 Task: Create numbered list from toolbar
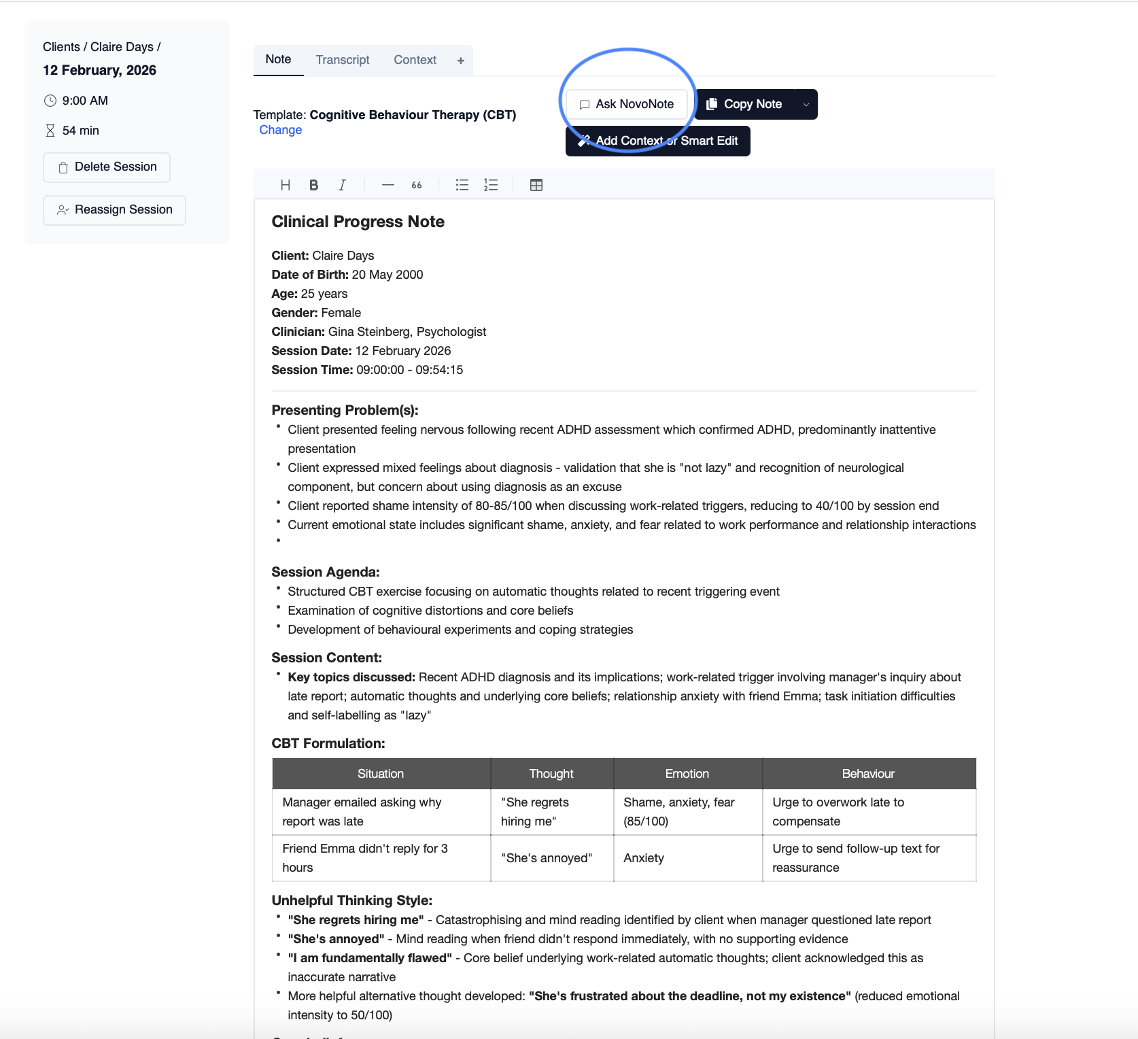[491, 185]
